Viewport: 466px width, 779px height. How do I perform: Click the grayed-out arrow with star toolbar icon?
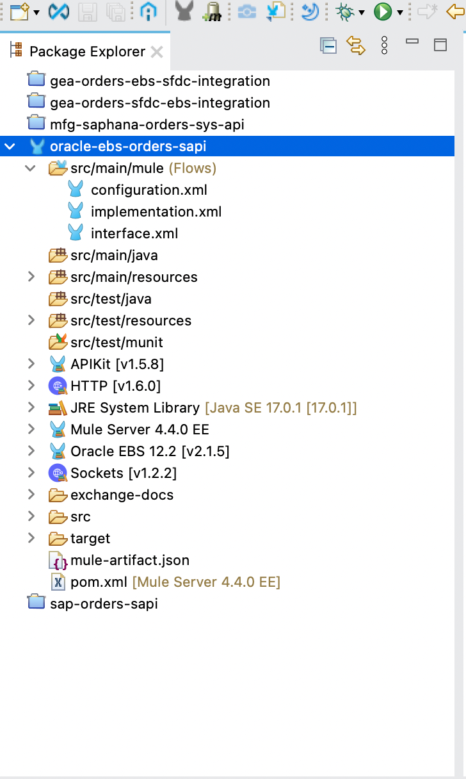427,11
